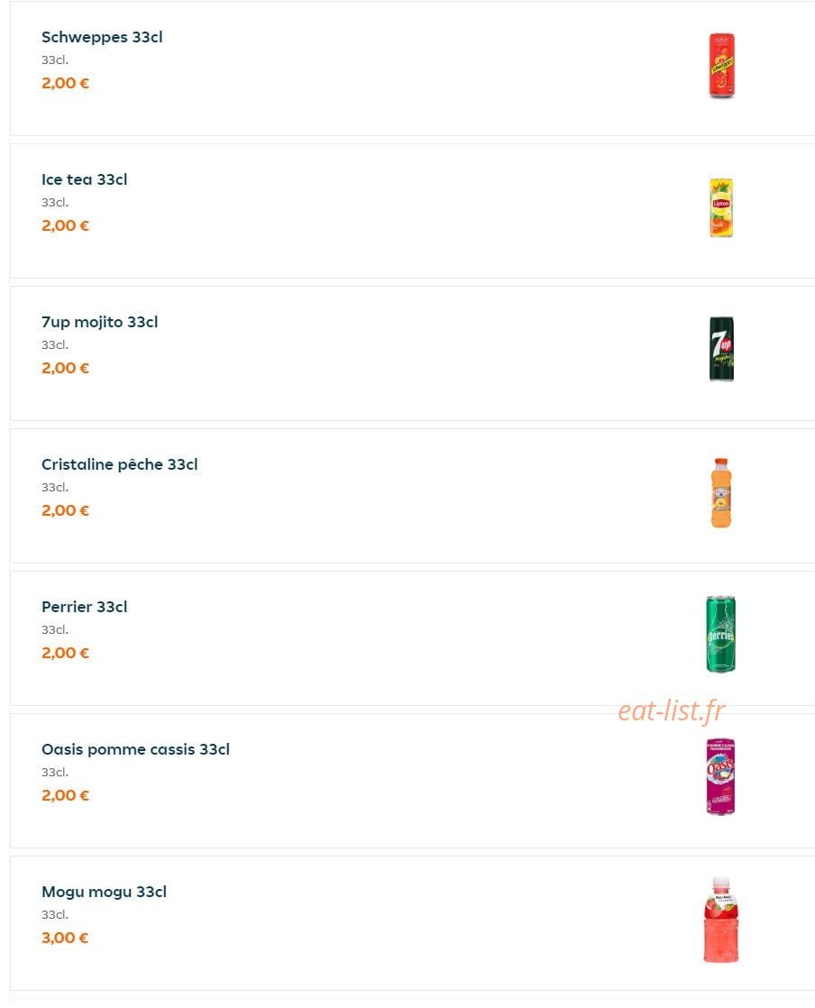This screenshot has height=1008, width=815.
Task: Click the eat-list.fr watermark text
Action: tap(671, 711)
